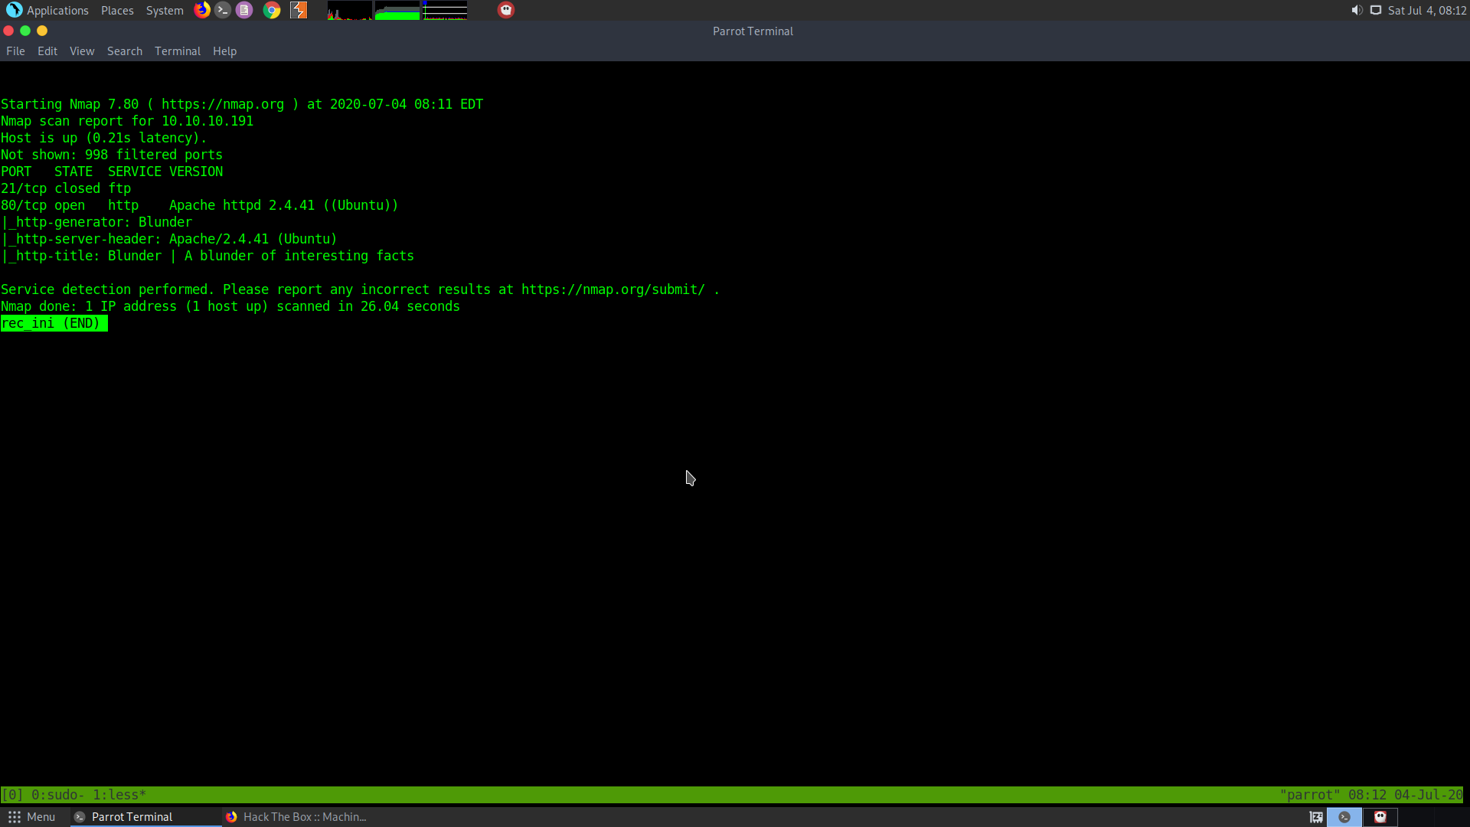The width and height of the screenshot is (1470, 827).
Task: Expand the Search menu
Action: (x=125, y=51)
